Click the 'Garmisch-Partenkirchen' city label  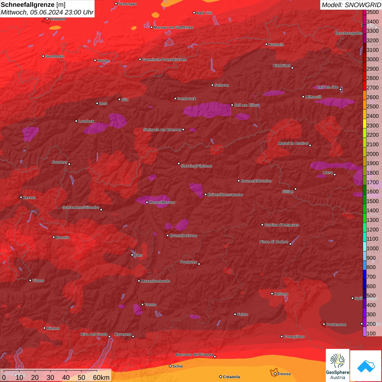(x=165, y=59)
